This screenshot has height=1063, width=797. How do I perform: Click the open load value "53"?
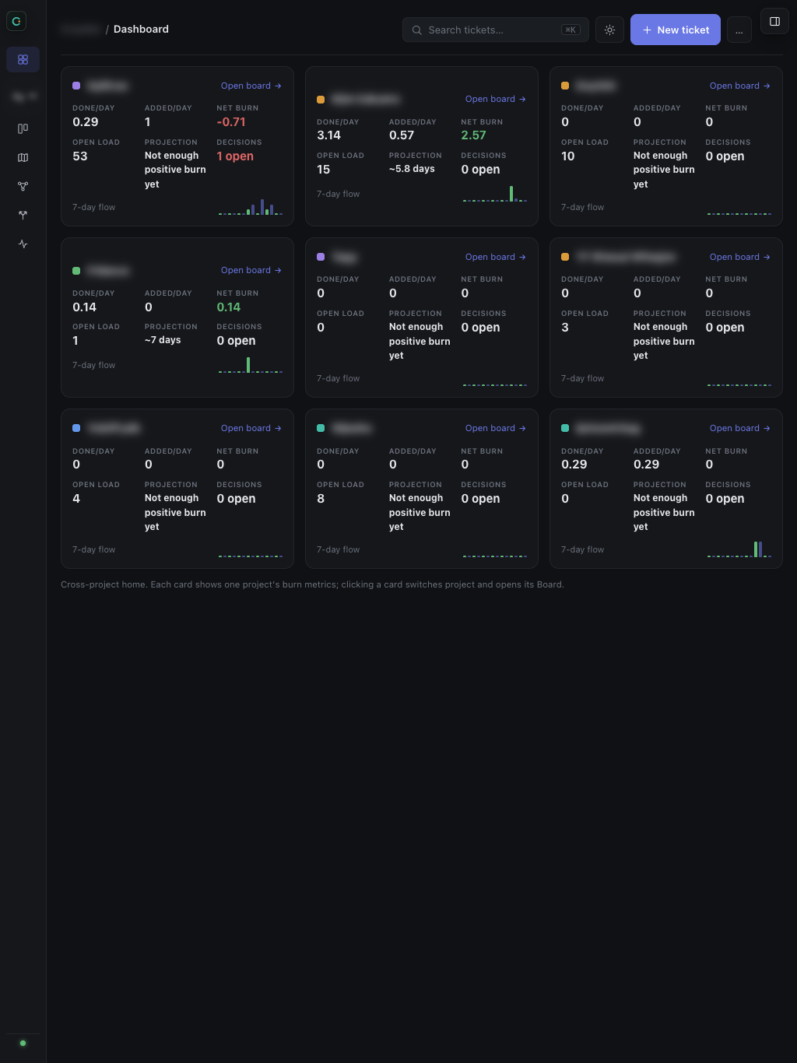pos(80,156)
